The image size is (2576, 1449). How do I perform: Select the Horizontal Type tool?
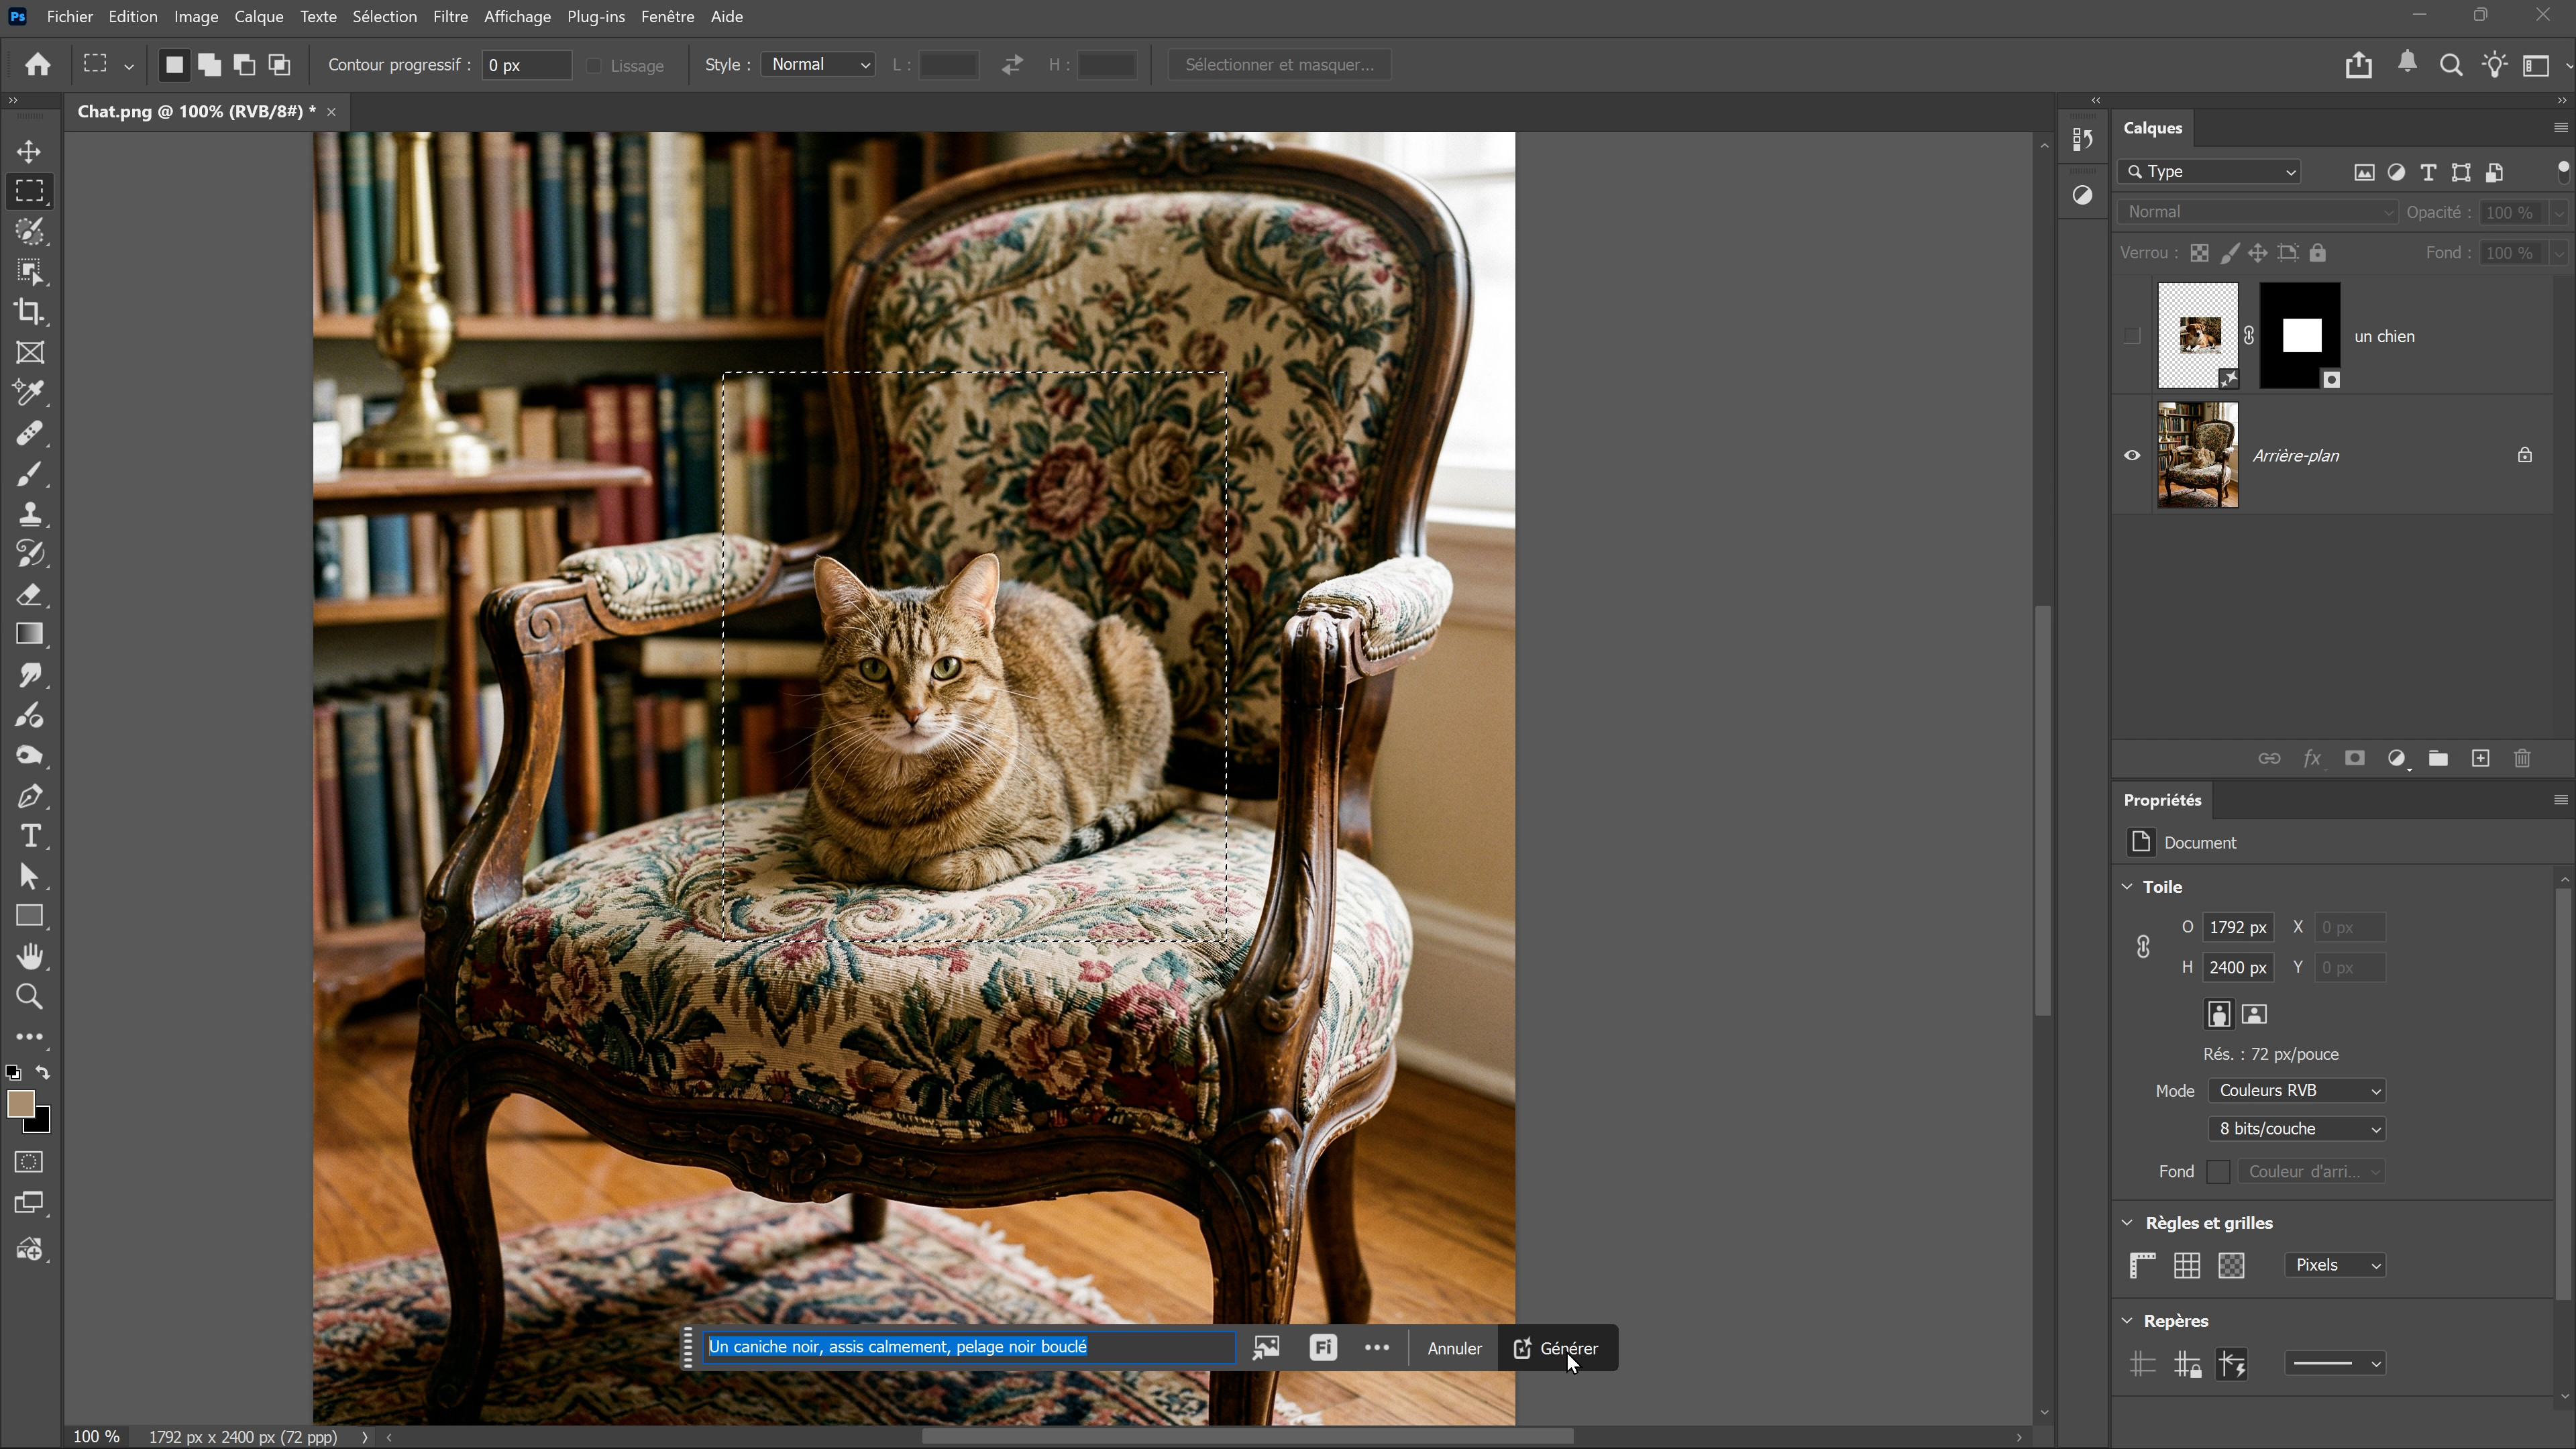click(29, 836)
